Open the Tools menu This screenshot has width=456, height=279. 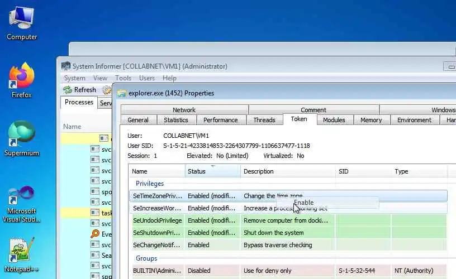click(123, 78)
